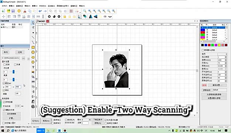The image size is (231, 133).
Task: Select the rectangle drawing tool
Action: point(33,47)
